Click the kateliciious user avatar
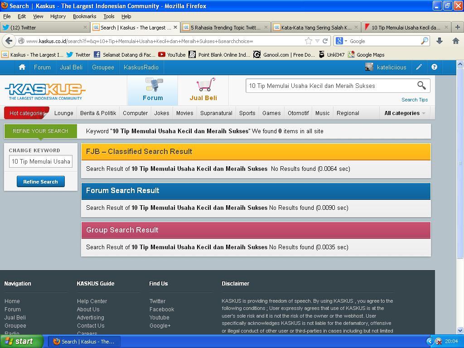Viewport: 464px width, 348px height. point(369,67)
